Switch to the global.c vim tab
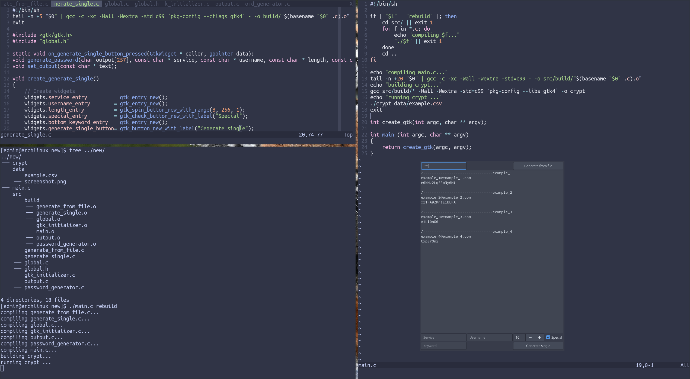Screen dimensions: 690x379 coord(117,4)
